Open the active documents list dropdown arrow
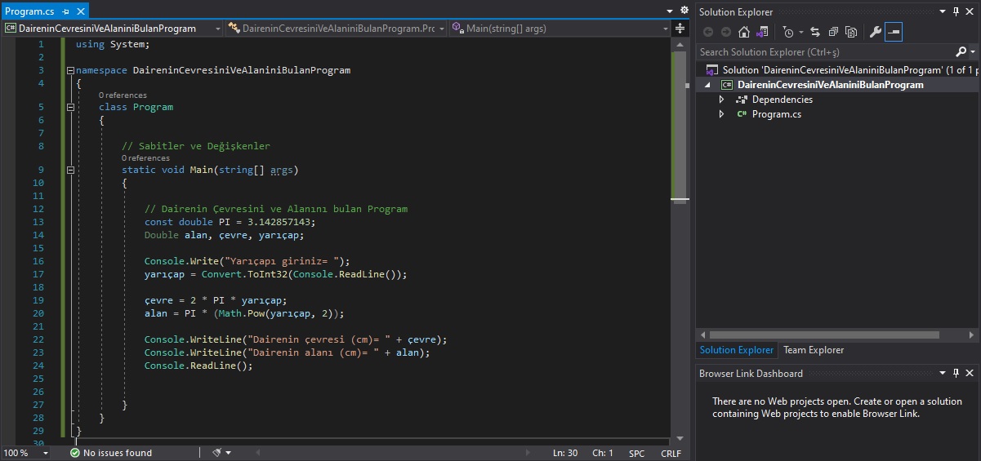This screenshot has width=981, height=461. point(671,11)
